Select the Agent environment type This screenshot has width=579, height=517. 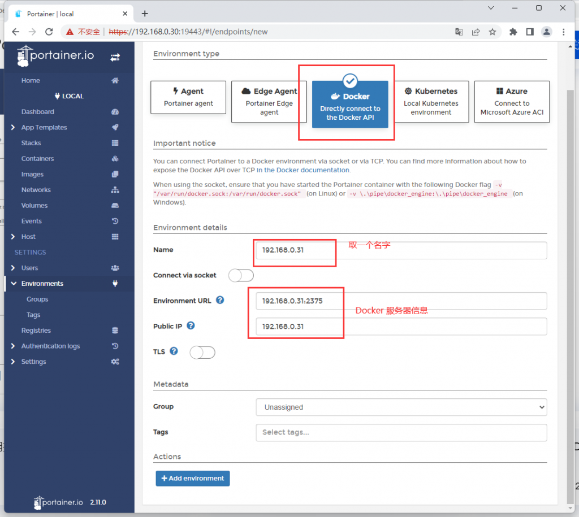[188, 97]
